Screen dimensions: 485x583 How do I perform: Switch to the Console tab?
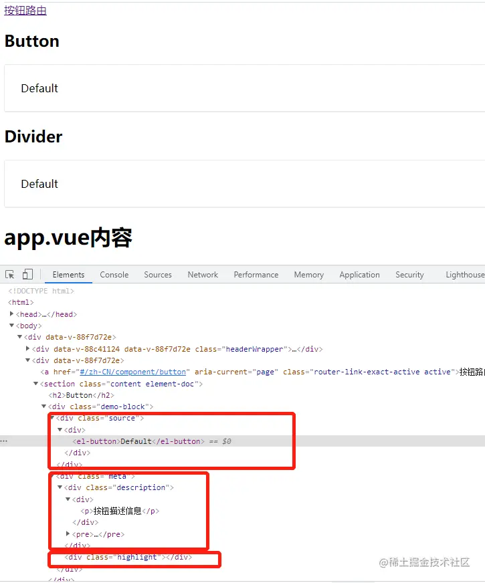(114, 275)
